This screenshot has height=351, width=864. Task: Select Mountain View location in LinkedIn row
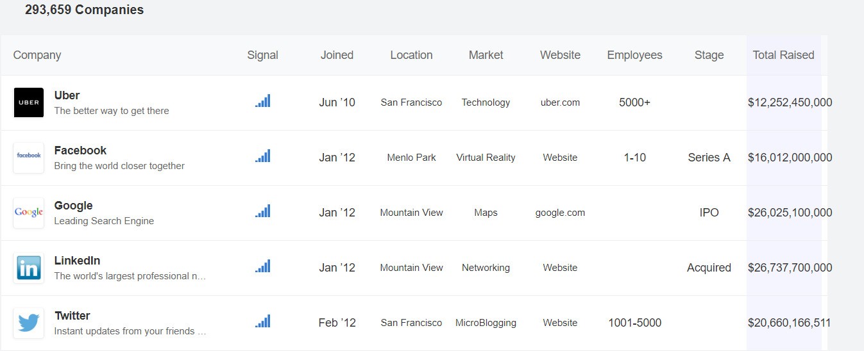click(412, 268)
